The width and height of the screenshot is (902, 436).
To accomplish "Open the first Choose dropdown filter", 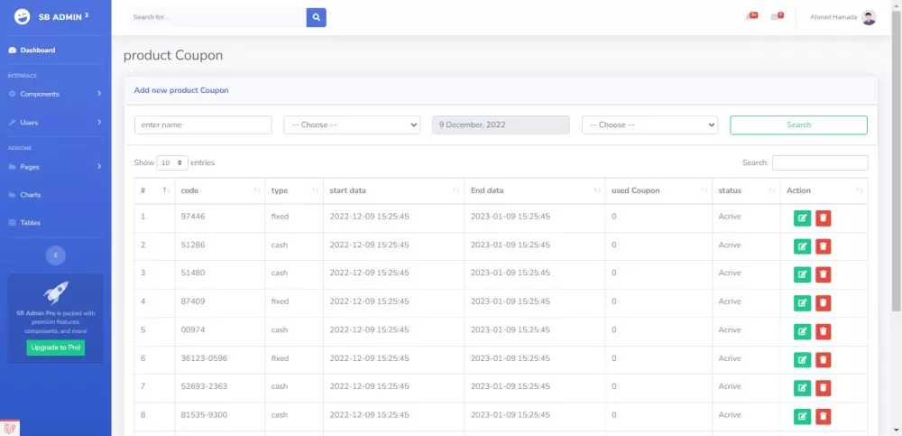I will 352,125.
